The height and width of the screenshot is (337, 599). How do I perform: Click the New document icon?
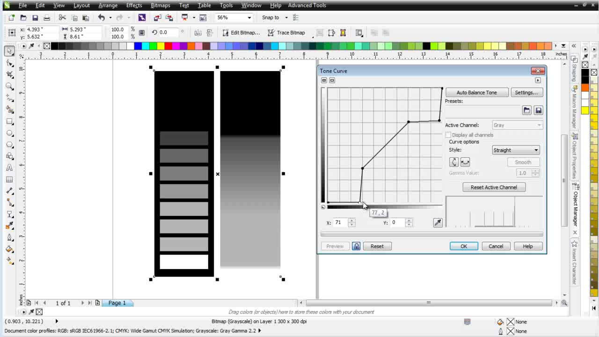12,18
